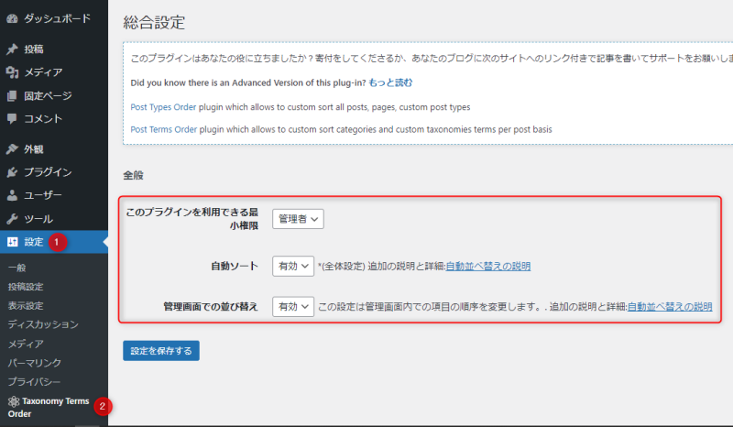The image size is (733, 427).
Task: Click the ツール wrench icon
Action: [12, 219]
